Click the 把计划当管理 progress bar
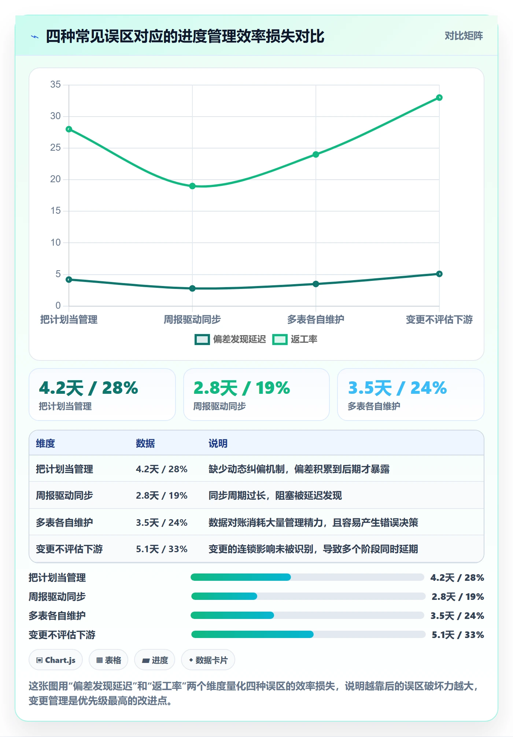The image size is (513, 737). (307, 577)
